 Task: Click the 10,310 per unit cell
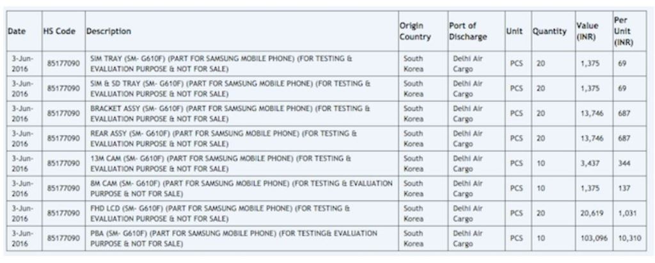(x=627, y=238)
